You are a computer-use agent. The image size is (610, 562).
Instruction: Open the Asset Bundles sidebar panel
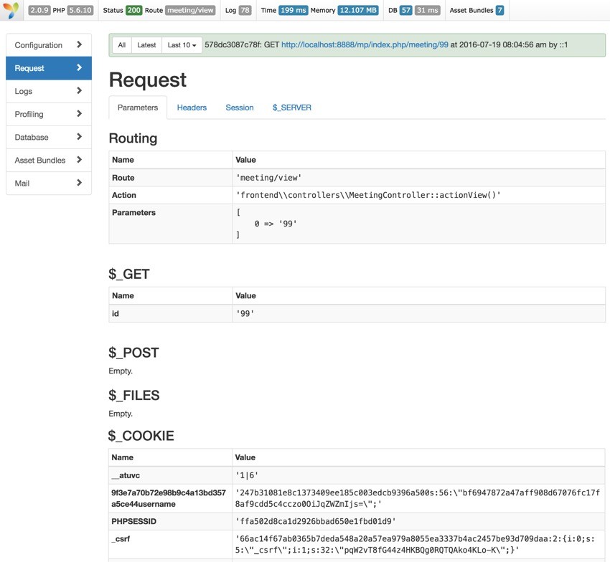pyautogui.click(x=49, y=160)
